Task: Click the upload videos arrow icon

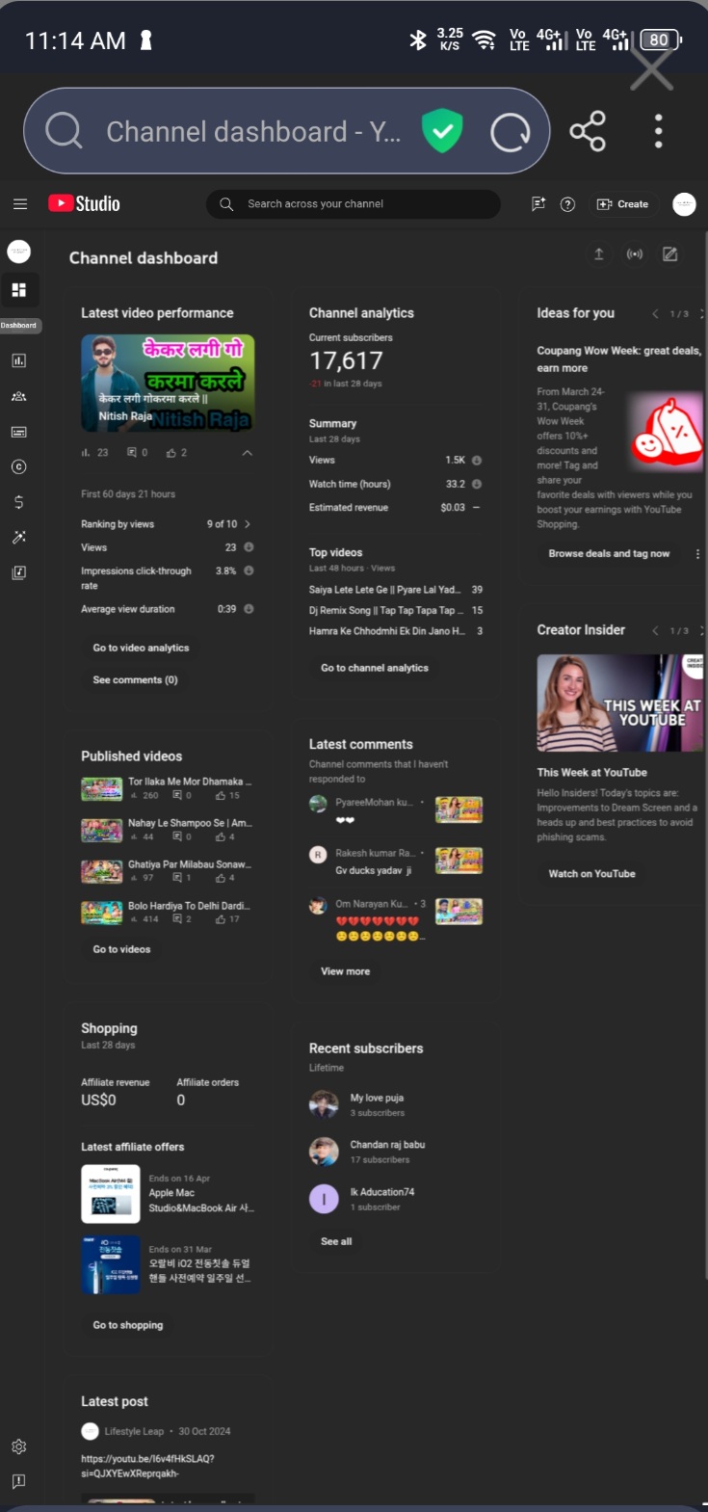Action: coord(599,254)
